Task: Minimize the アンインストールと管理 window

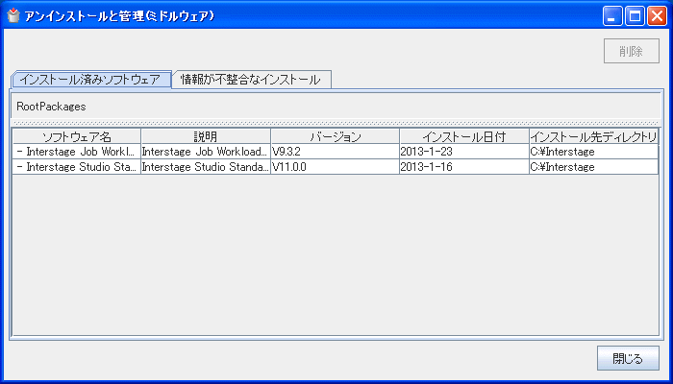Action: point(612,16)
